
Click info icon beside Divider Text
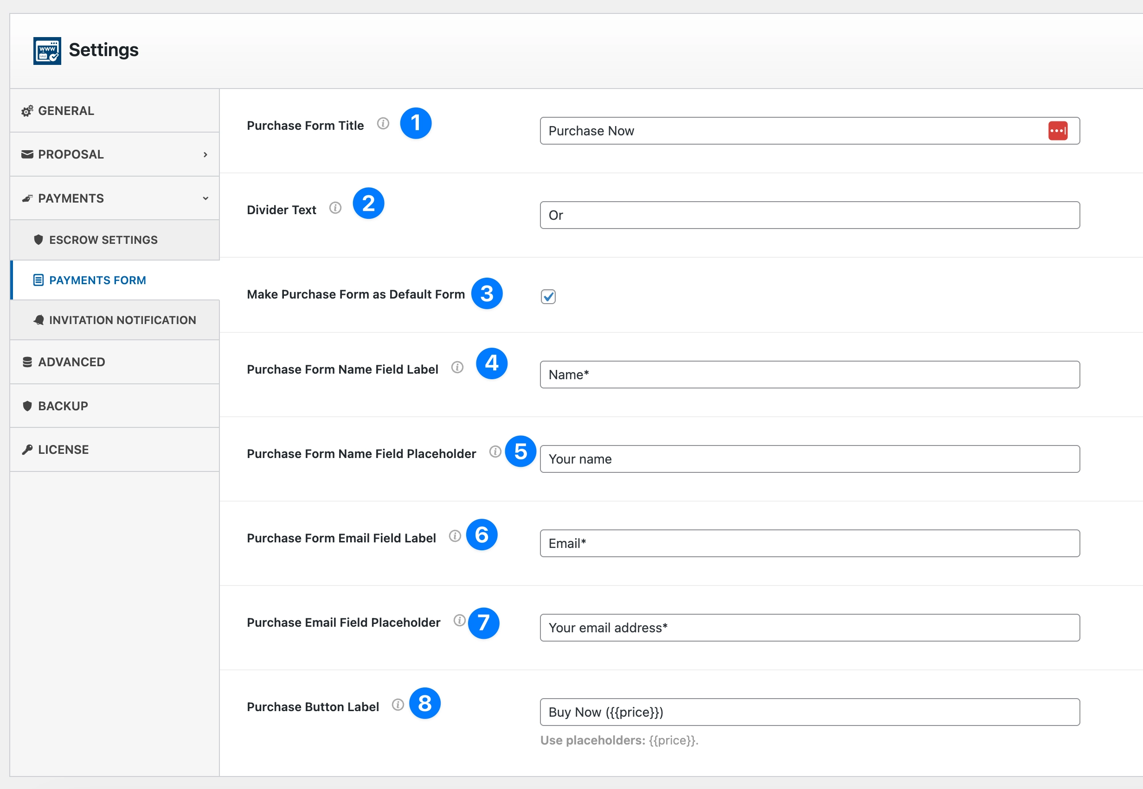[335, 208]
